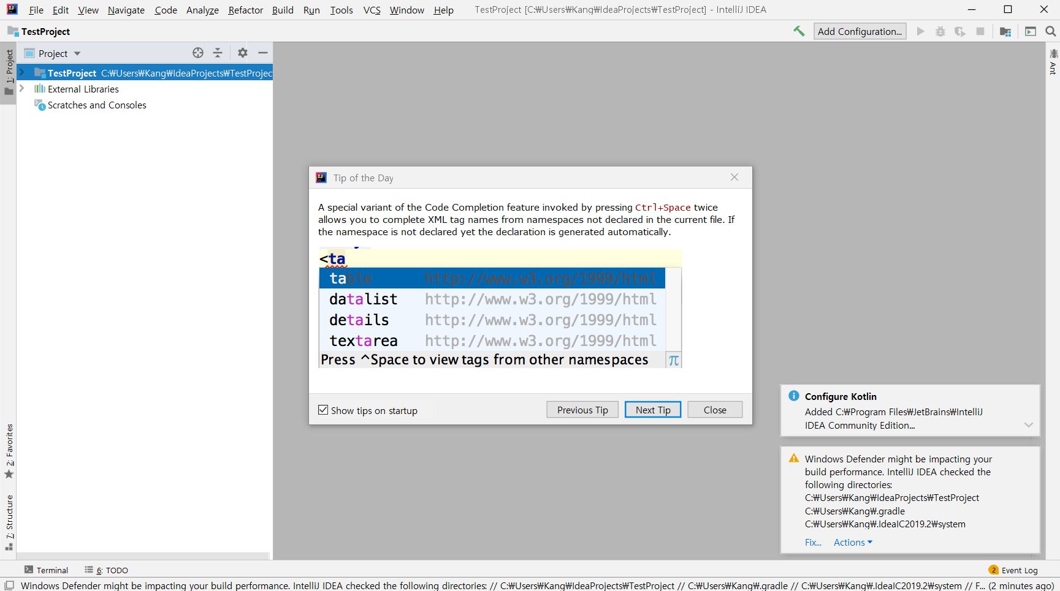The image size is (1060, 591).
Task: Click the Favorites star icon on left strip
Action: (9, 474)
